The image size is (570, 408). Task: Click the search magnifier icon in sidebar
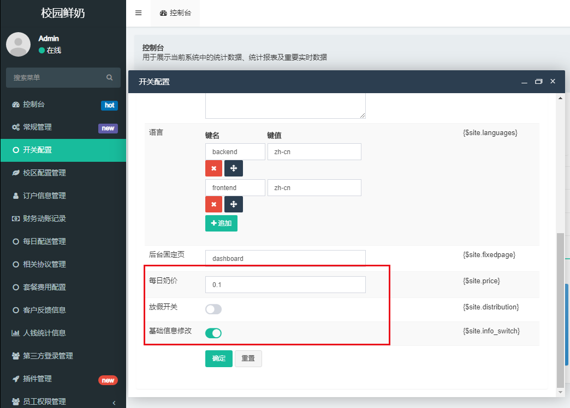[x=110, y=78]
